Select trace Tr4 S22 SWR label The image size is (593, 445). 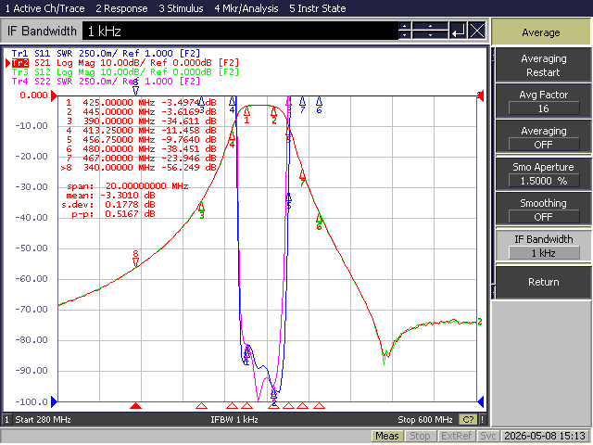tap(106, 82)
